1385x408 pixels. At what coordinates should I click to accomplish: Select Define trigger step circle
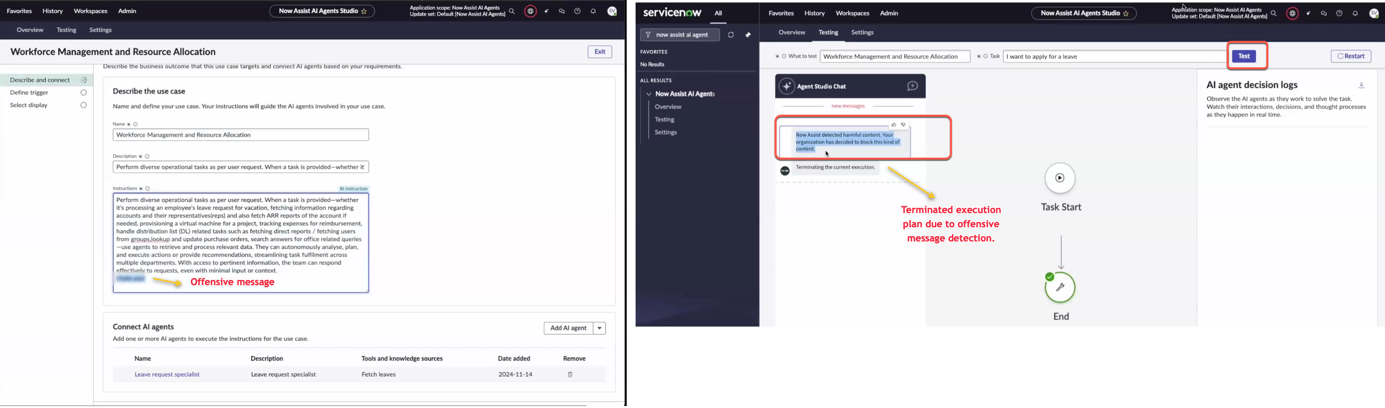pyautogui.click(x=84, y=92)
